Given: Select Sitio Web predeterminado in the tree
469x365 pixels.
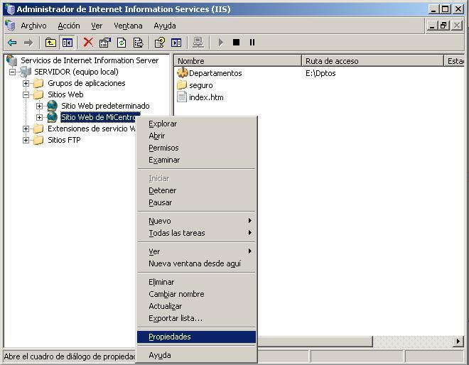Looking at the screenshot, I should coord(105,106).
